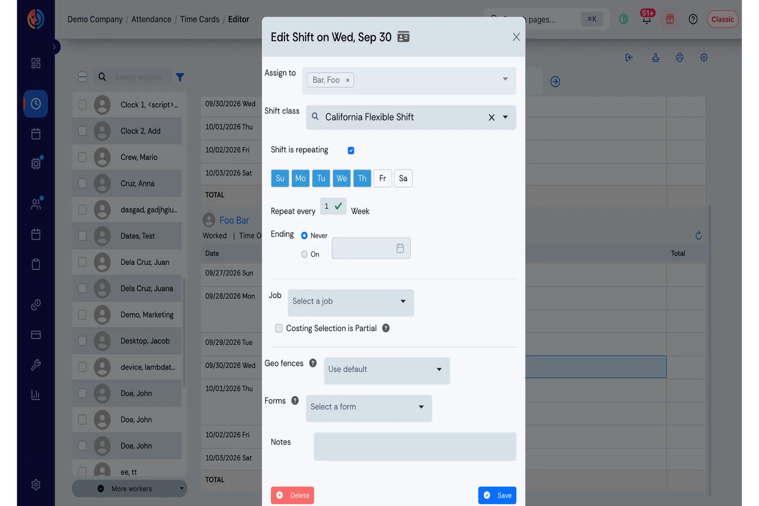Switch to Classic view
This screenshot has height=506, width=759.
(x=723, y=19)
